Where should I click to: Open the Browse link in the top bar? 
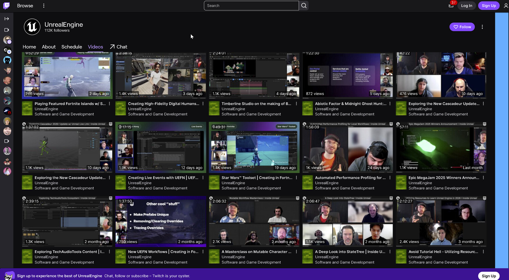(25, 6)
